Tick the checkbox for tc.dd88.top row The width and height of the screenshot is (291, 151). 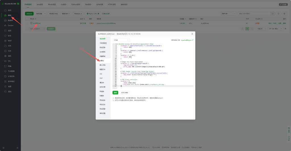point(27,23)
